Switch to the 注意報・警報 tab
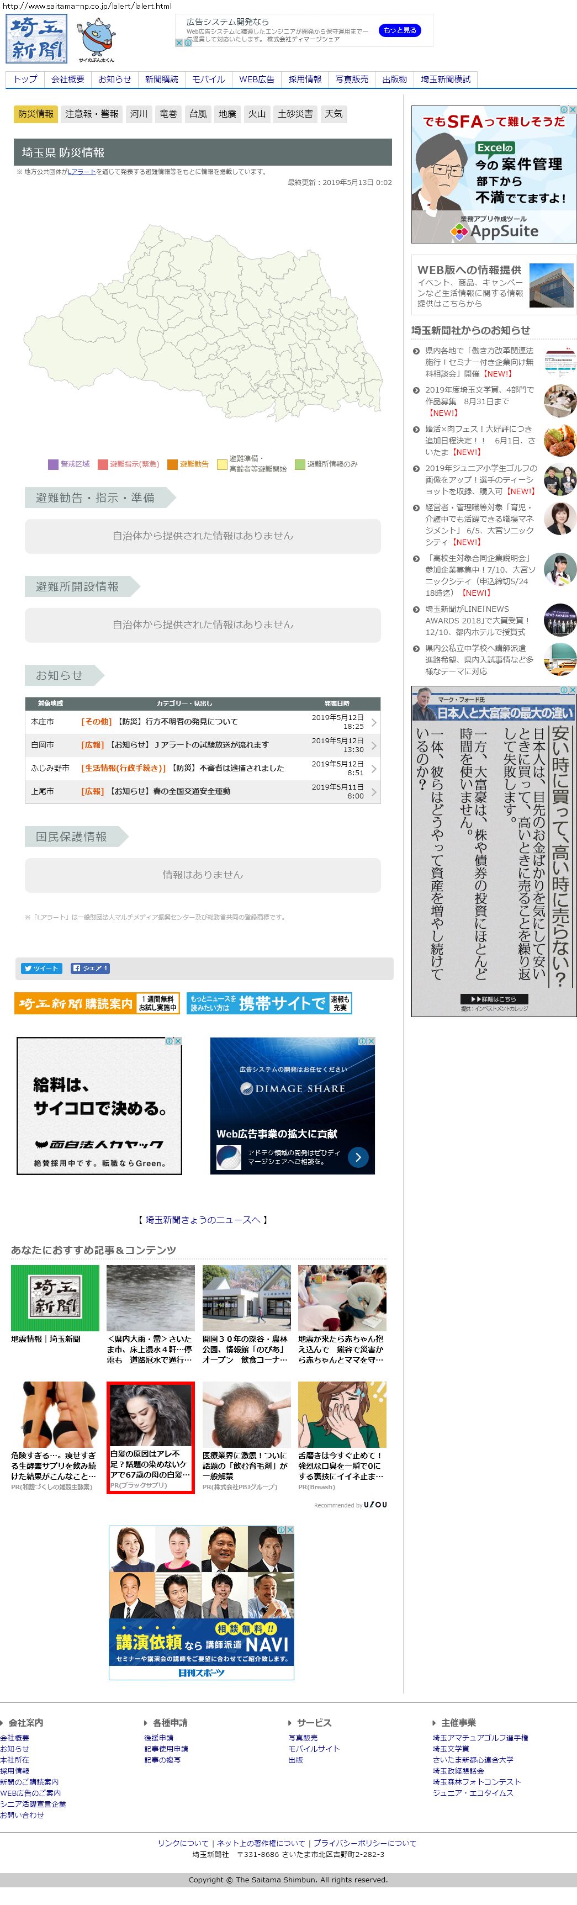Screen dimensions: 577x1905 coord(92,114)
